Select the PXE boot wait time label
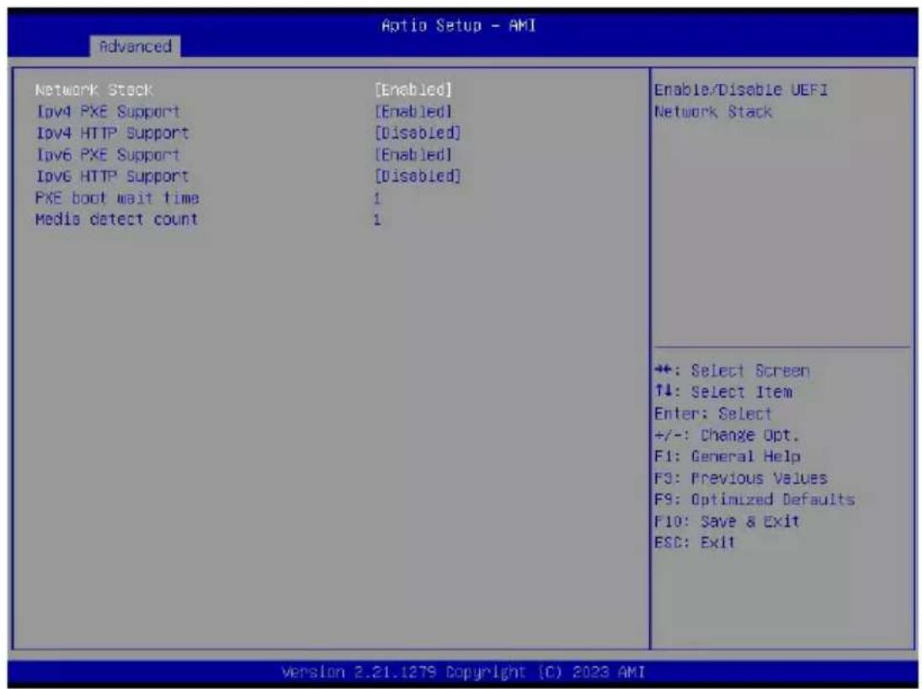Viewport: 922px width, 689px height. (x=117, y=198)
